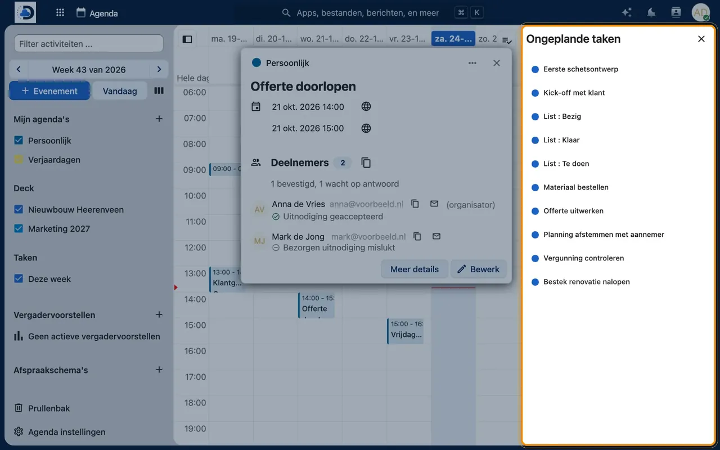Click Bewerk to edit the event
Viewport: 720px width, 450px height.
(479, 269)
